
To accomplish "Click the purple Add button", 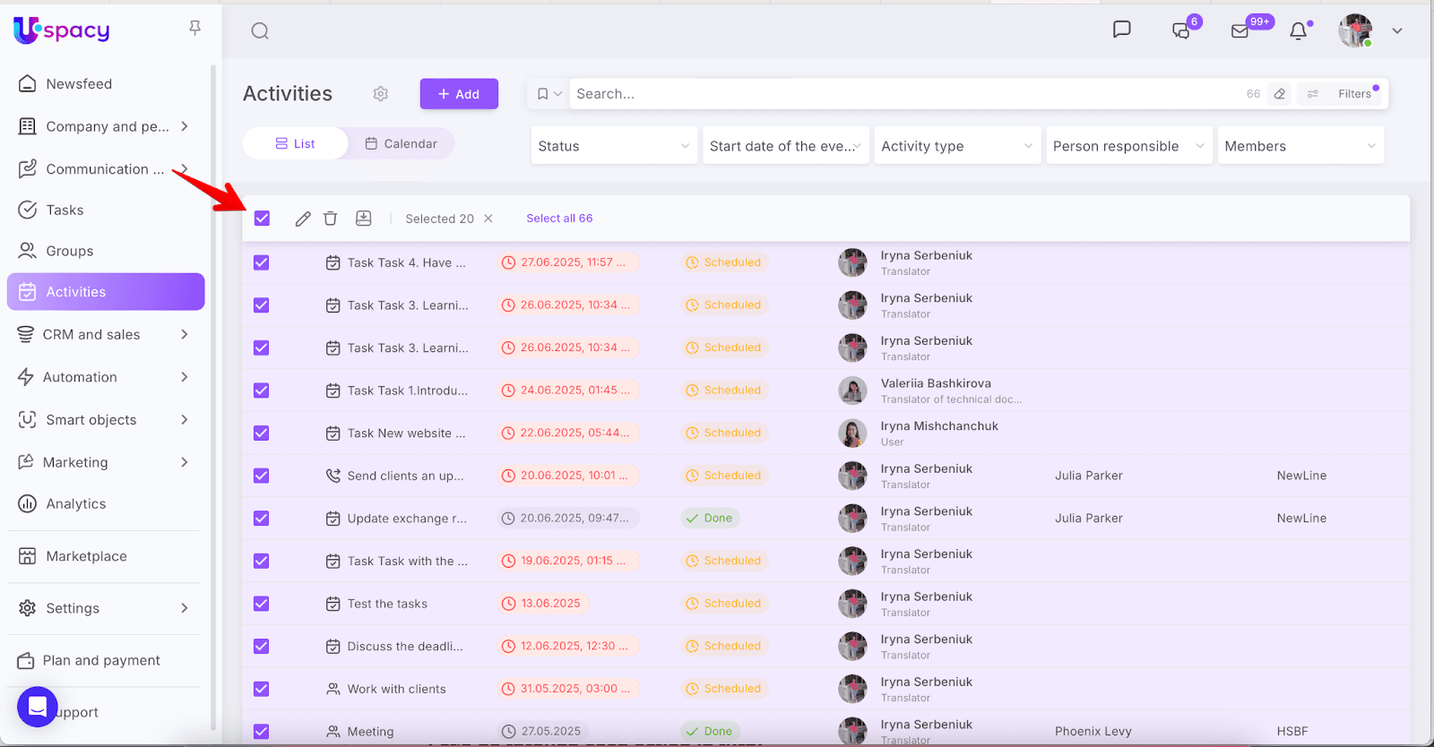I will pyautogui.click(x=459, y=94).
